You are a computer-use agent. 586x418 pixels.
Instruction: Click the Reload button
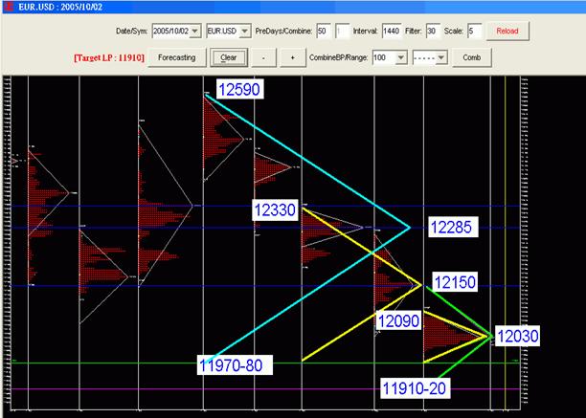[x=507, y=32]
